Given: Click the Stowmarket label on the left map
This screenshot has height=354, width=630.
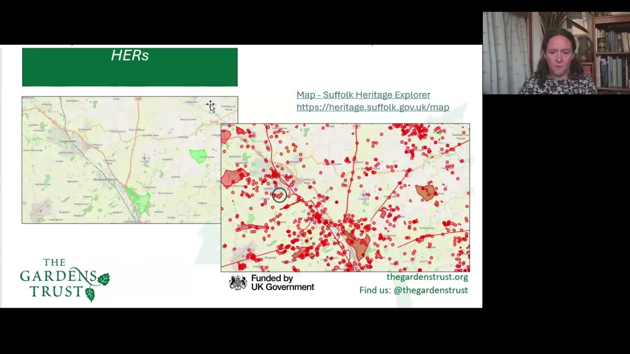Looking at the screenshot, I should [x=68, y=141].
